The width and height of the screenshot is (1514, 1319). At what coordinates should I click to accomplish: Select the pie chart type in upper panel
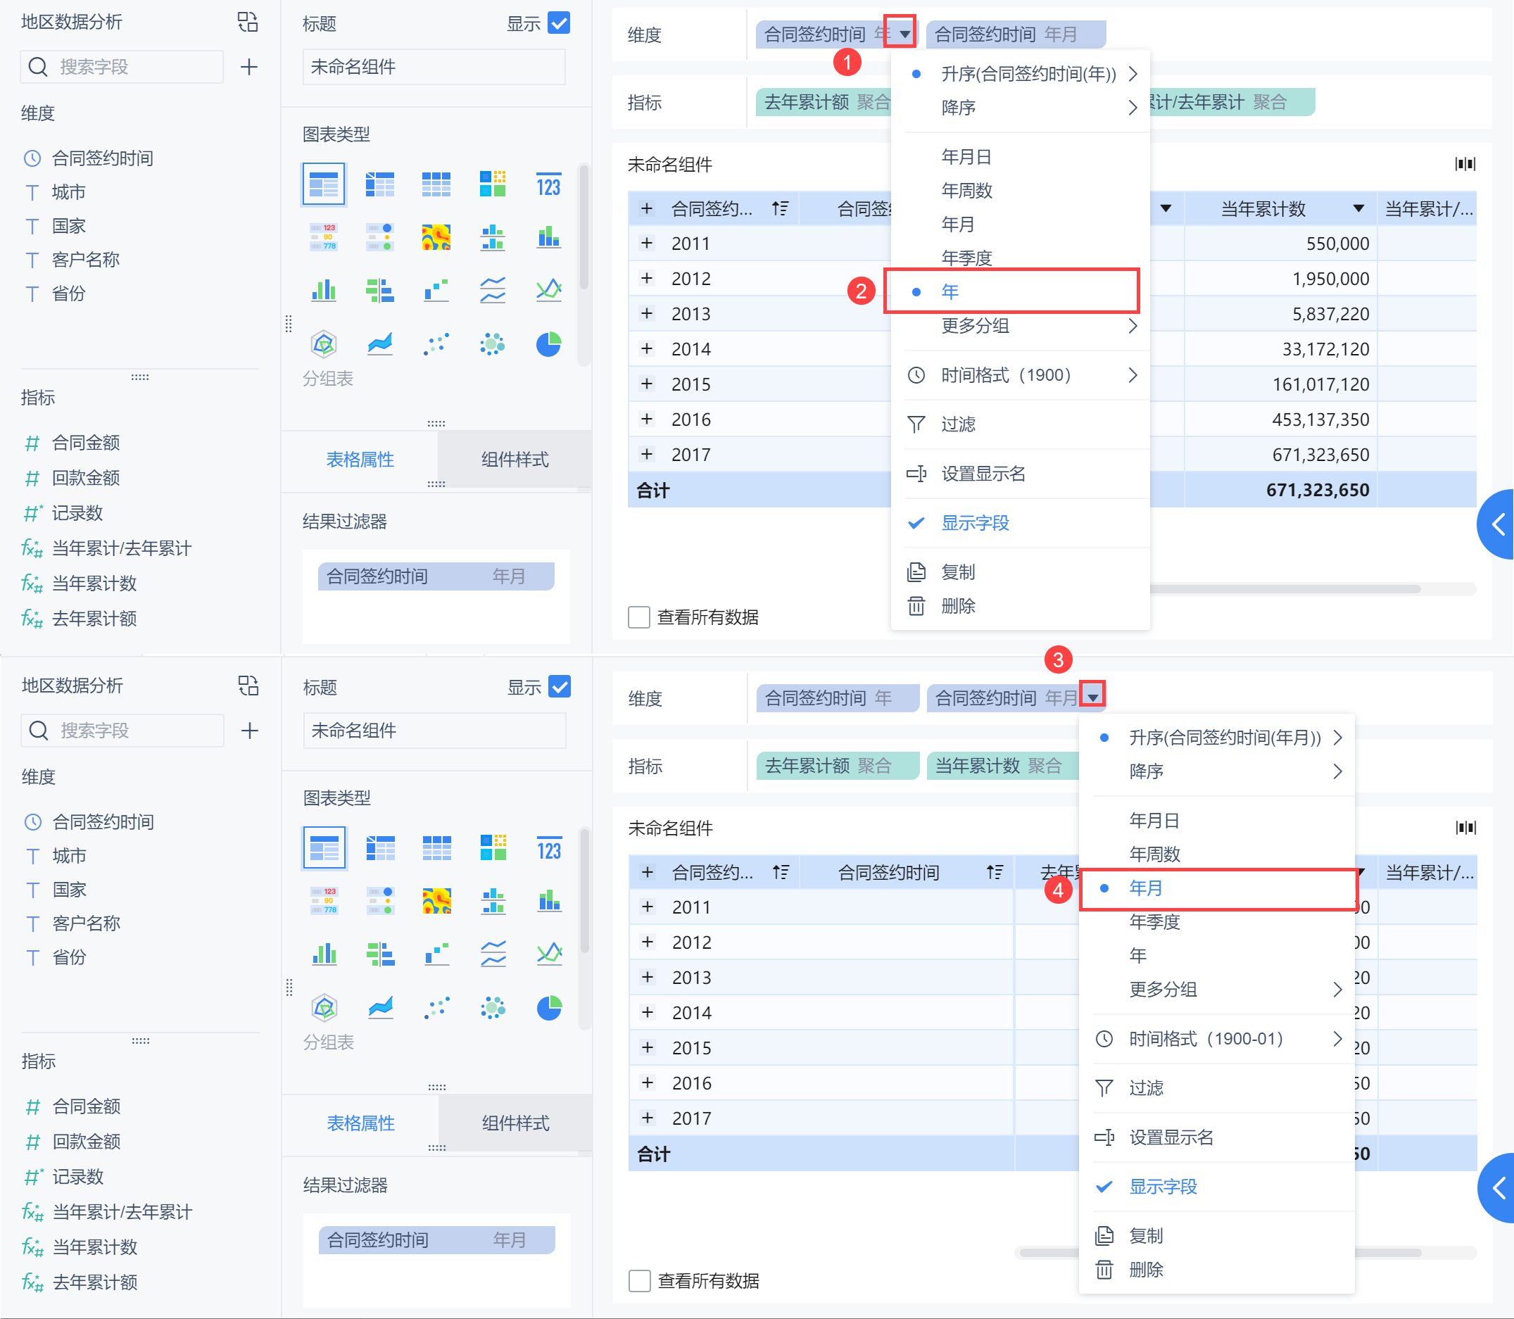tap(548, 343)
